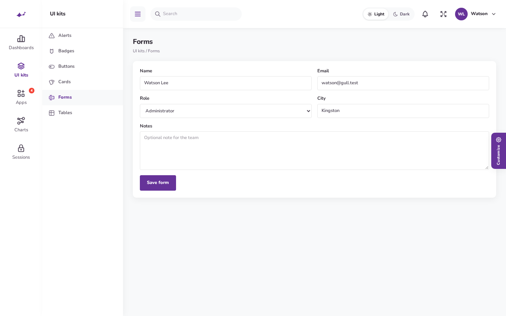
Task: Open Buttons page from submenu
Action: click(x=83, y=66)
